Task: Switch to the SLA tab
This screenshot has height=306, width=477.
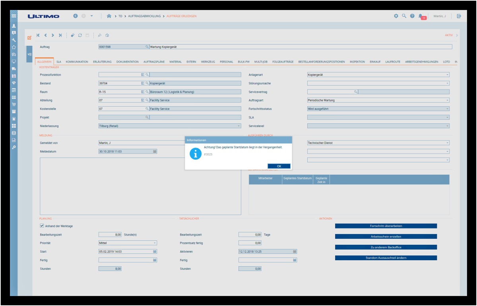Action: (59, 62)
